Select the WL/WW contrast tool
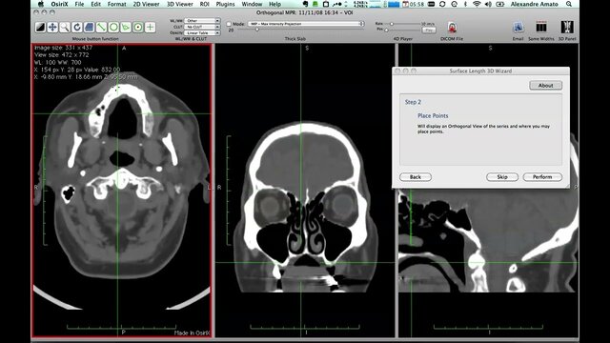The width and height of the screenshot is (610, 343). 40,27
